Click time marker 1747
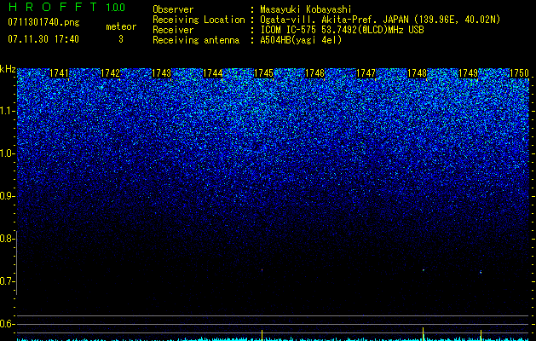 tap(366, 73)
